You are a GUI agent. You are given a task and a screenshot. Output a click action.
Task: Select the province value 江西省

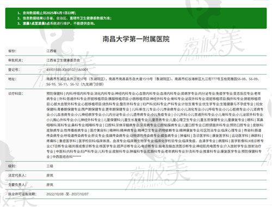click(x=51, y=51)
